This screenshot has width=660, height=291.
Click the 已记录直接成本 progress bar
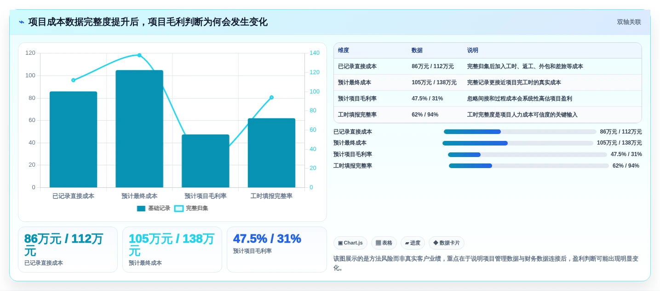(x=520, y=132)
